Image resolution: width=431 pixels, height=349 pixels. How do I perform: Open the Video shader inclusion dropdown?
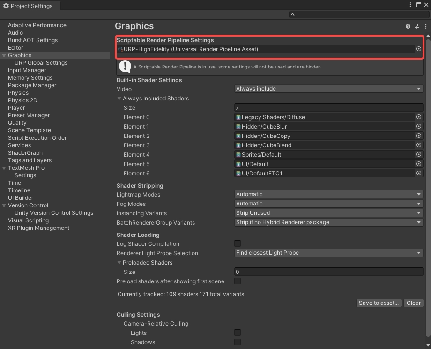328,89
